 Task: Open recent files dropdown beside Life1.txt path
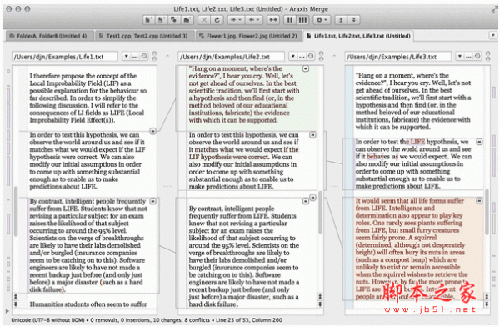(x=127, y=57)
